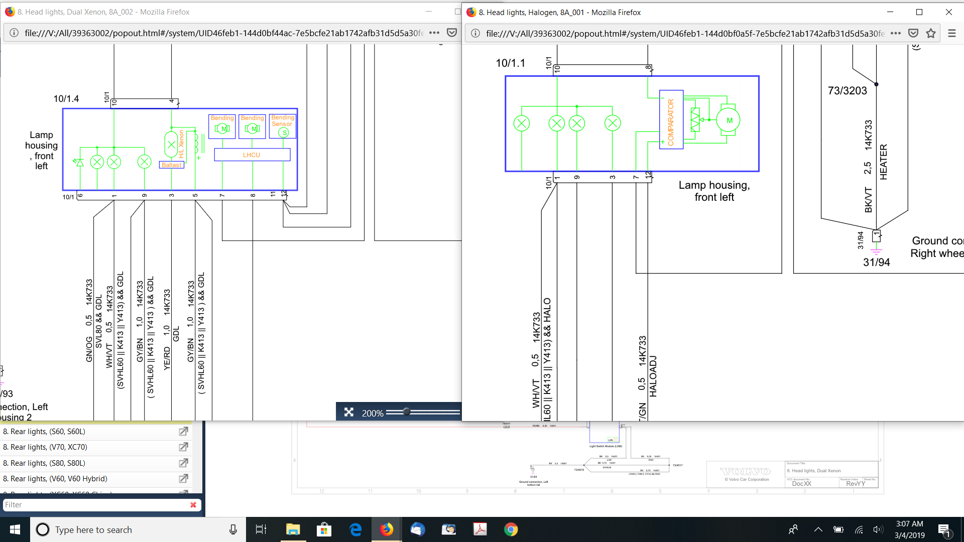Open page actions menu in right window

coord(896,33)
